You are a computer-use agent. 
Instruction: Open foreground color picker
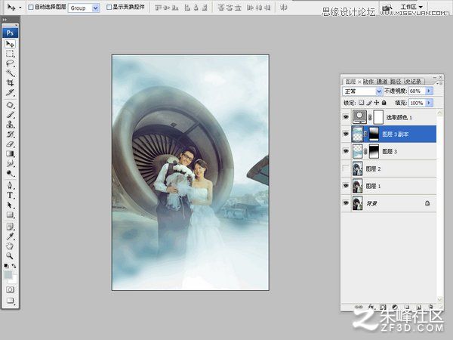[8, 275]
